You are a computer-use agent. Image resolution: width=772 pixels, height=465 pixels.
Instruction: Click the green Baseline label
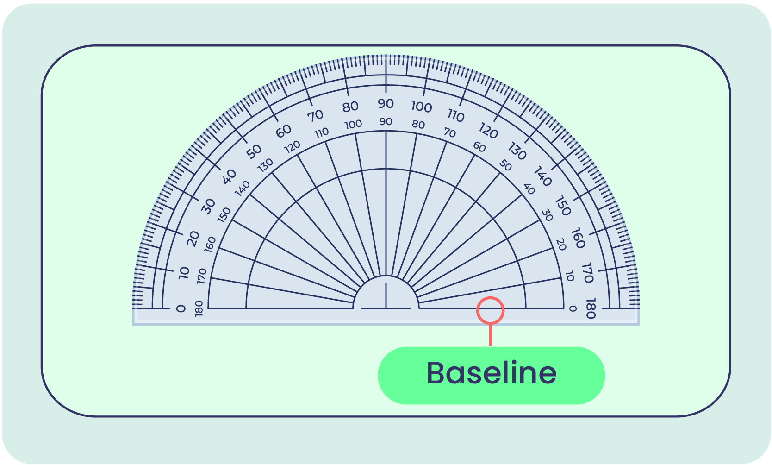(x=491, y=375)
